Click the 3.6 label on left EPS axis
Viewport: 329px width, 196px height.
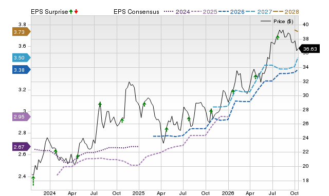click(22, 46)
